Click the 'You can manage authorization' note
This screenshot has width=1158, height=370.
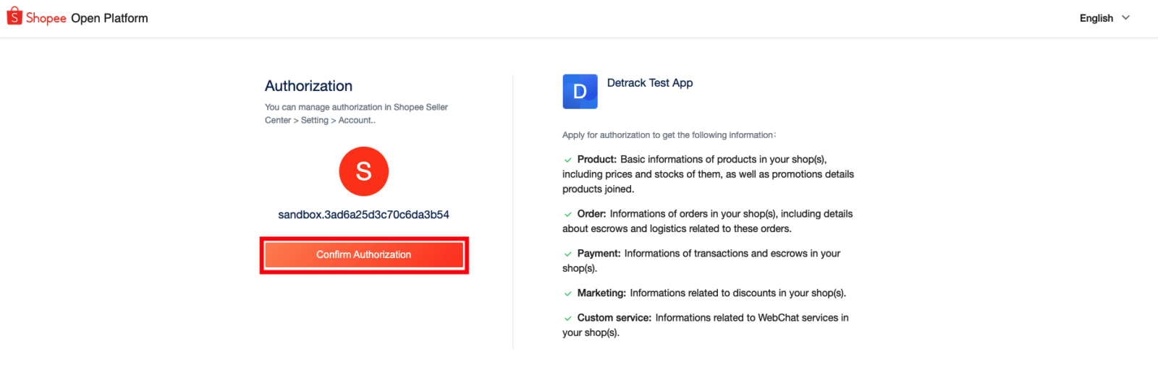(x=356, y=113)
